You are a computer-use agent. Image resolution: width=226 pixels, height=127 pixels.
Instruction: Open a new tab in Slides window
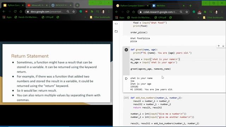[77, 5]
